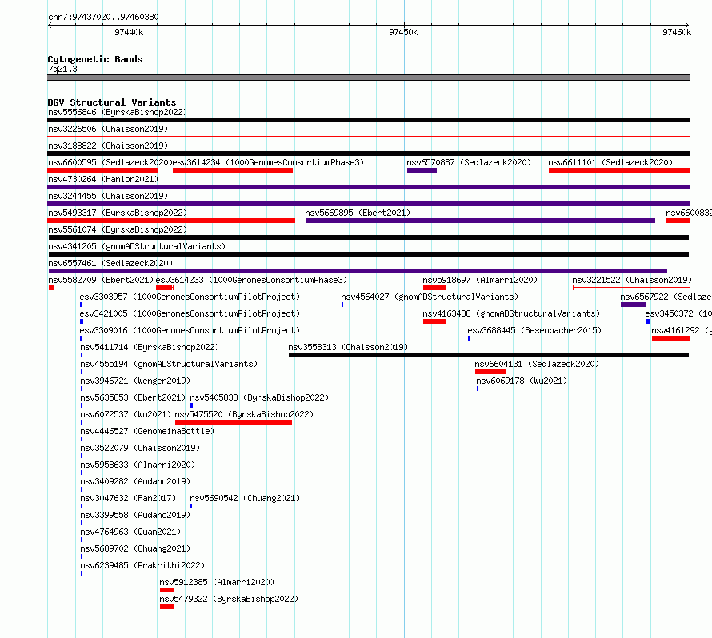Click the esv3614234 (1000GenomesConsortiumPhase3) label
712x638 pixels.
coord(268,162)
